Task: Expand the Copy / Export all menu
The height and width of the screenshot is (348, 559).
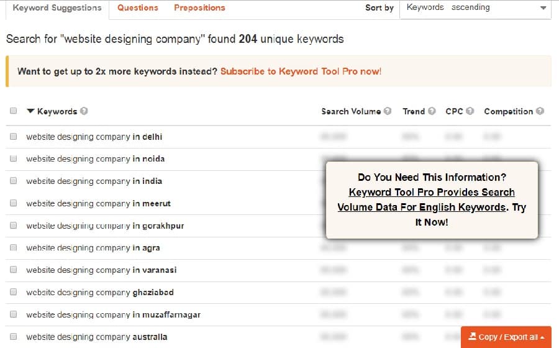Action: 506,337
